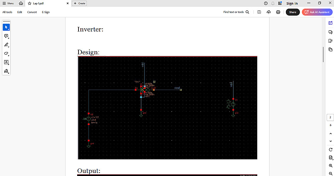Screen dimensions: 334x176
Task: Click the vertical scrollbar thumb
Action: pyautogui.click(x=323, y=54)
